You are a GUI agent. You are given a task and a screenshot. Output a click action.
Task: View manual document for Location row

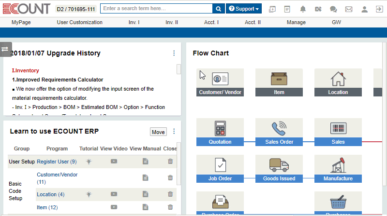pyautogui.click(x=146, y=194)
